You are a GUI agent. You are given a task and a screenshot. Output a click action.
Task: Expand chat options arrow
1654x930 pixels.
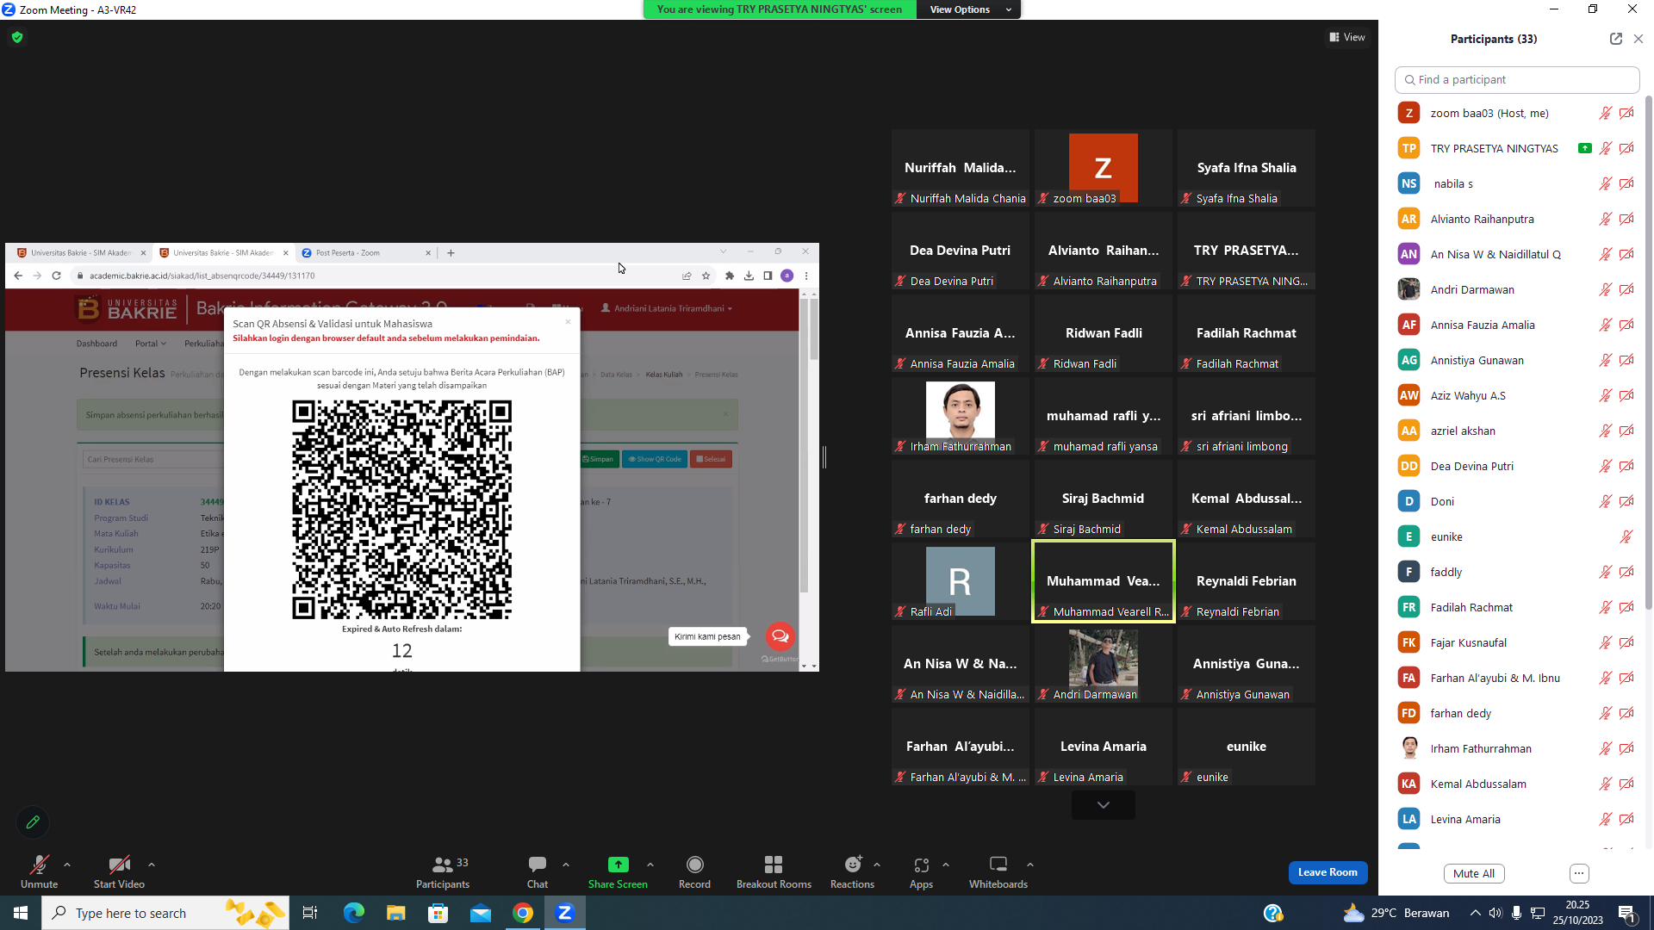point(566,865)
